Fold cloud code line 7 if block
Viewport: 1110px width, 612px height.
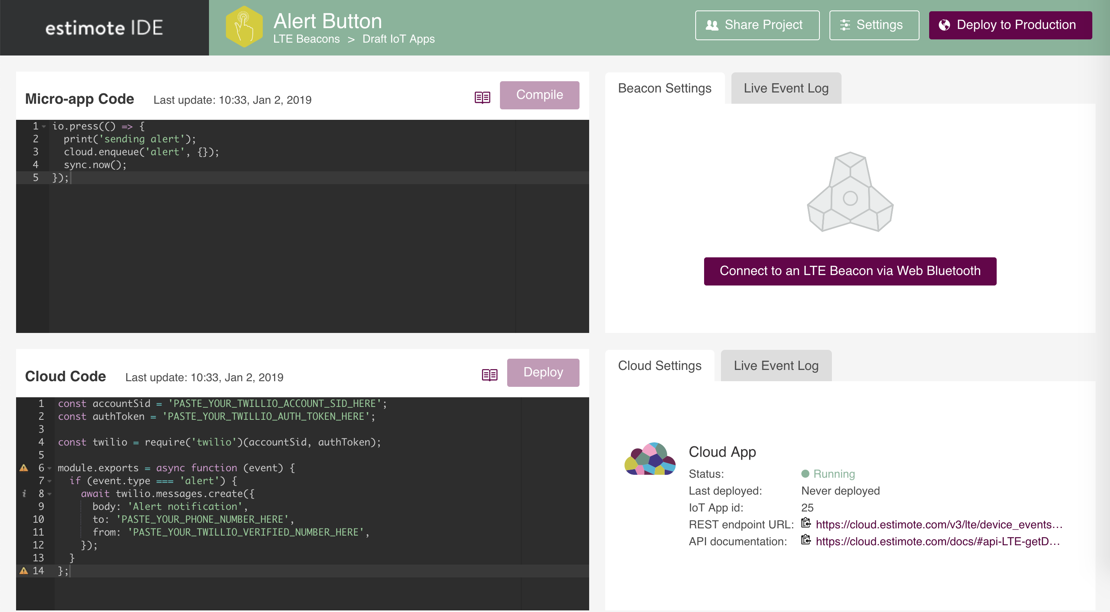pyautogui.click(x=49, y=481)
